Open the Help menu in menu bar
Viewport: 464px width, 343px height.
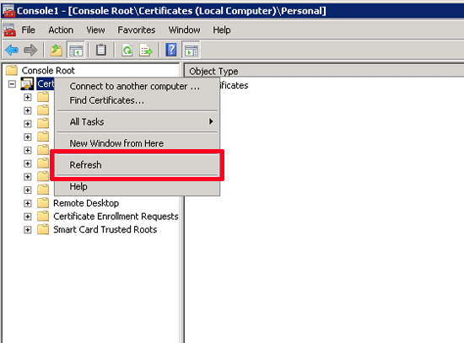(222, 29)
